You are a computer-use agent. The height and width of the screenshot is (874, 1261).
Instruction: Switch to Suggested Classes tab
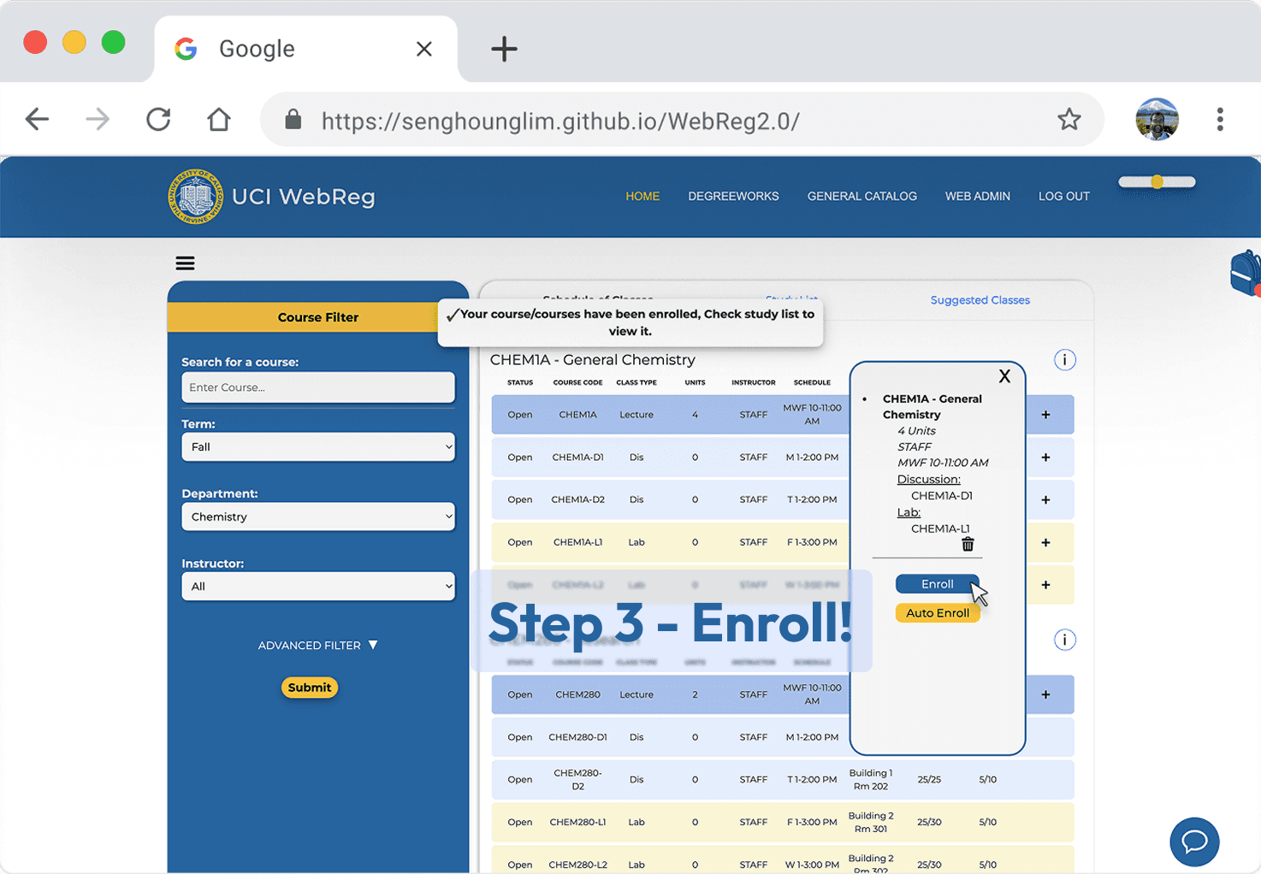[x=980, y=300]
